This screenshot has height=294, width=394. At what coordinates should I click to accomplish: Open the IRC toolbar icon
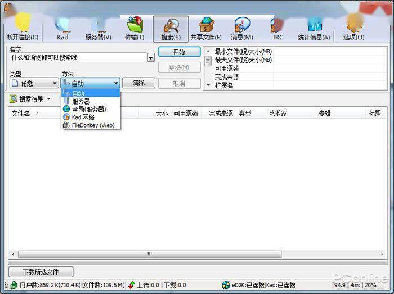(277, 28)
